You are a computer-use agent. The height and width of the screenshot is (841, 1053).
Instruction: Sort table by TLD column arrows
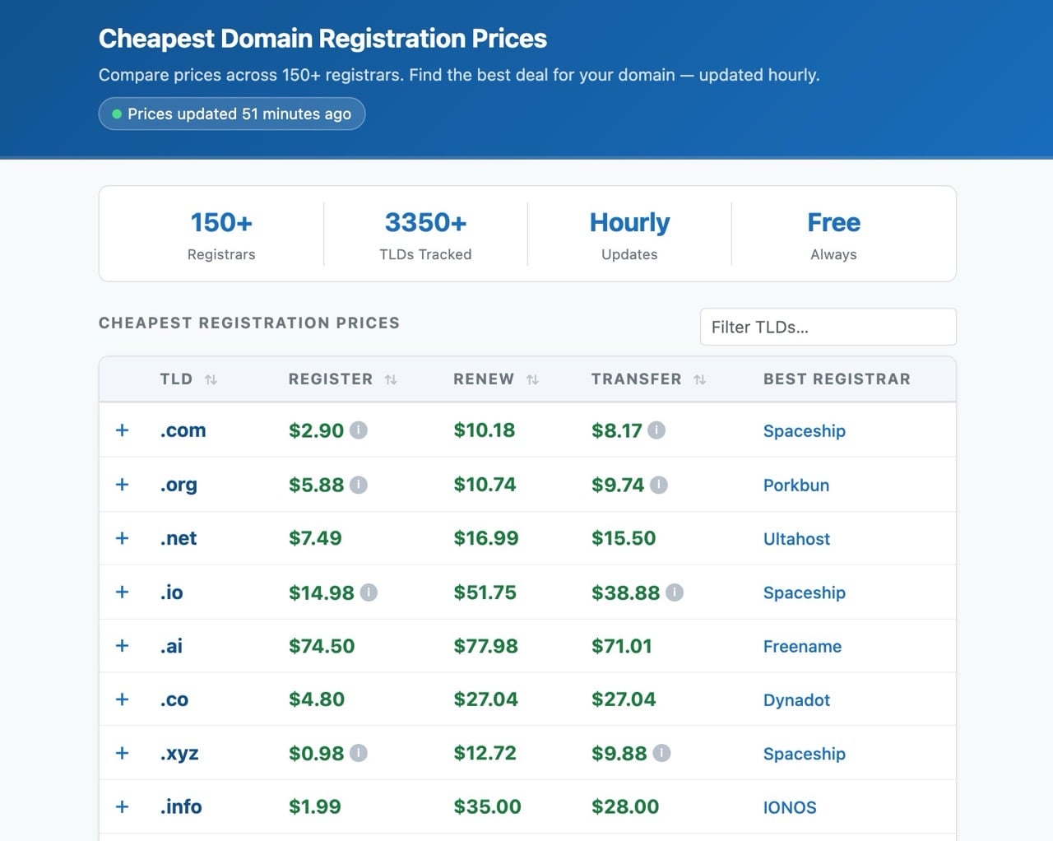coord(211,379)
